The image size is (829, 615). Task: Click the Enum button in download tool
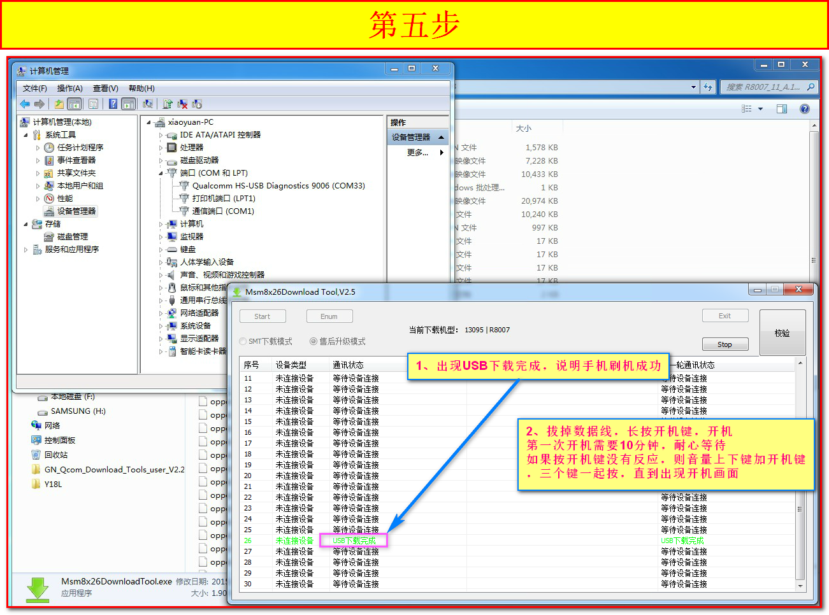coord(329,316)
